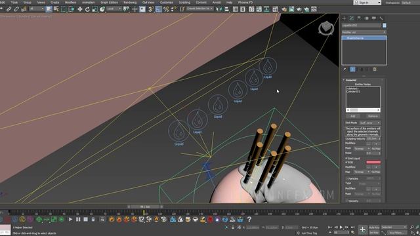Activate the Select Object tool
Image resolution: width=420 pixels, height=236 pixels.
point(49,9)
